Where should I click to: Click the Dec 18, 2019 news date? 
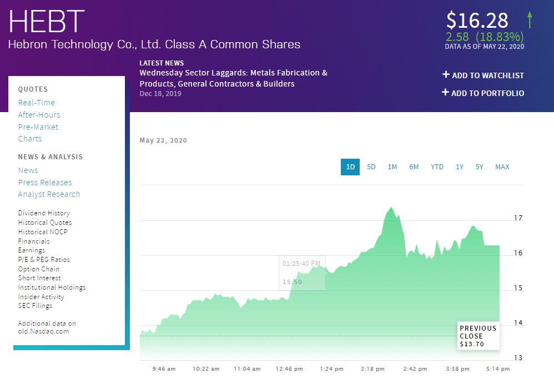(160, 94)
